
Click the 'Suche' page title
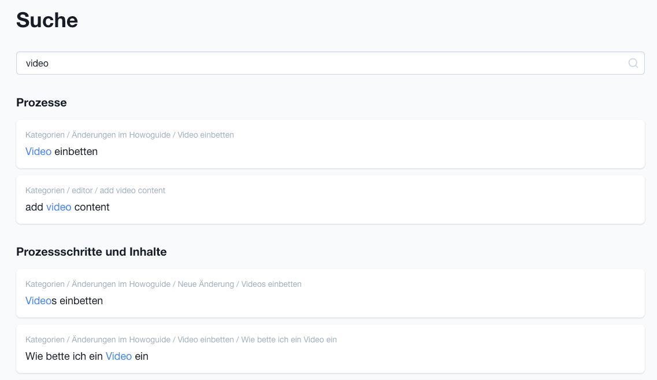[46, 20]
